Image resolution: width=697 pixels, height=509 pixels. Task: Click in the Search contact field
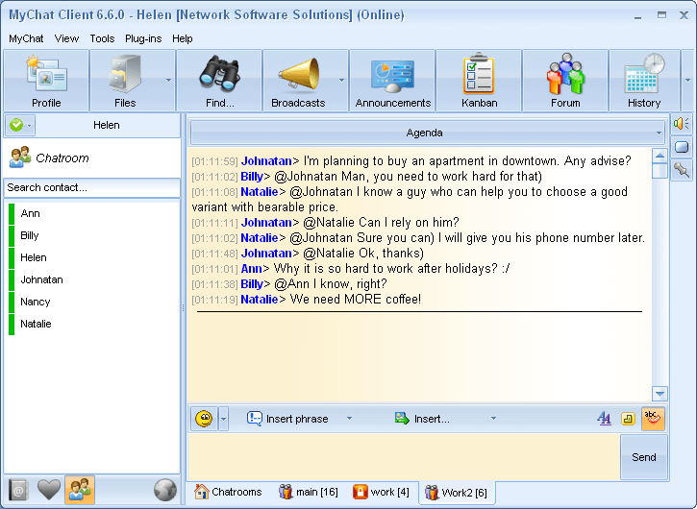point(91,187)
